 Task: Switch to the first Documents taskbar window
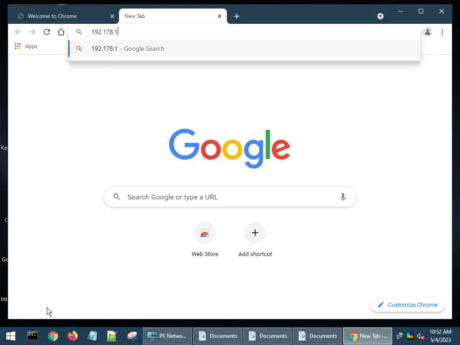point(217,336)
